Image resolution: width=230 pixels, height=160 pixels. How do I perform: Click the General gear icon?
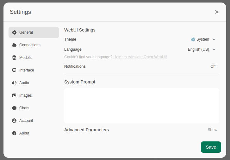[14, 32]
